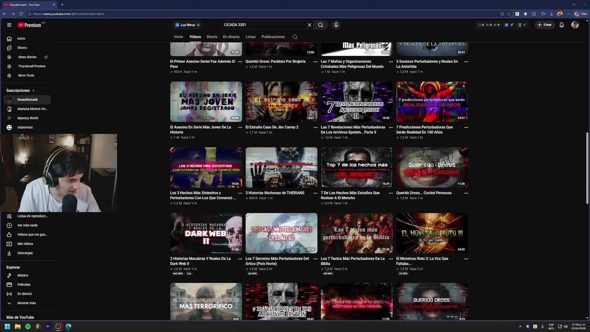
Task: Expand the Suscripciones section
Action: point(20,90)
